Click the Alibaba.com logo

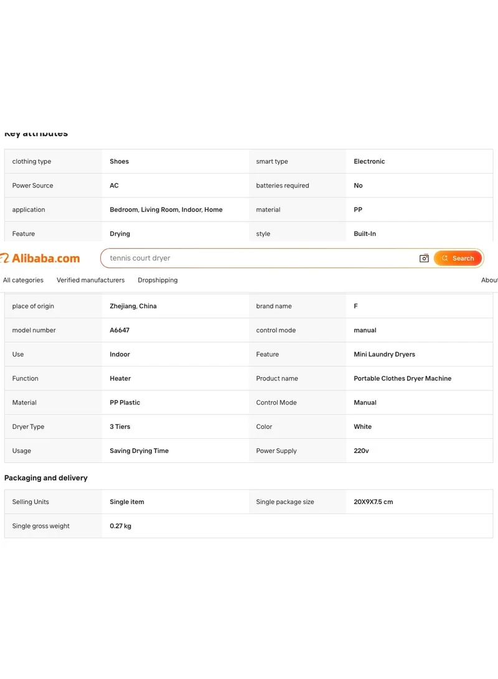pyautogui.click(x=40, y=258)
